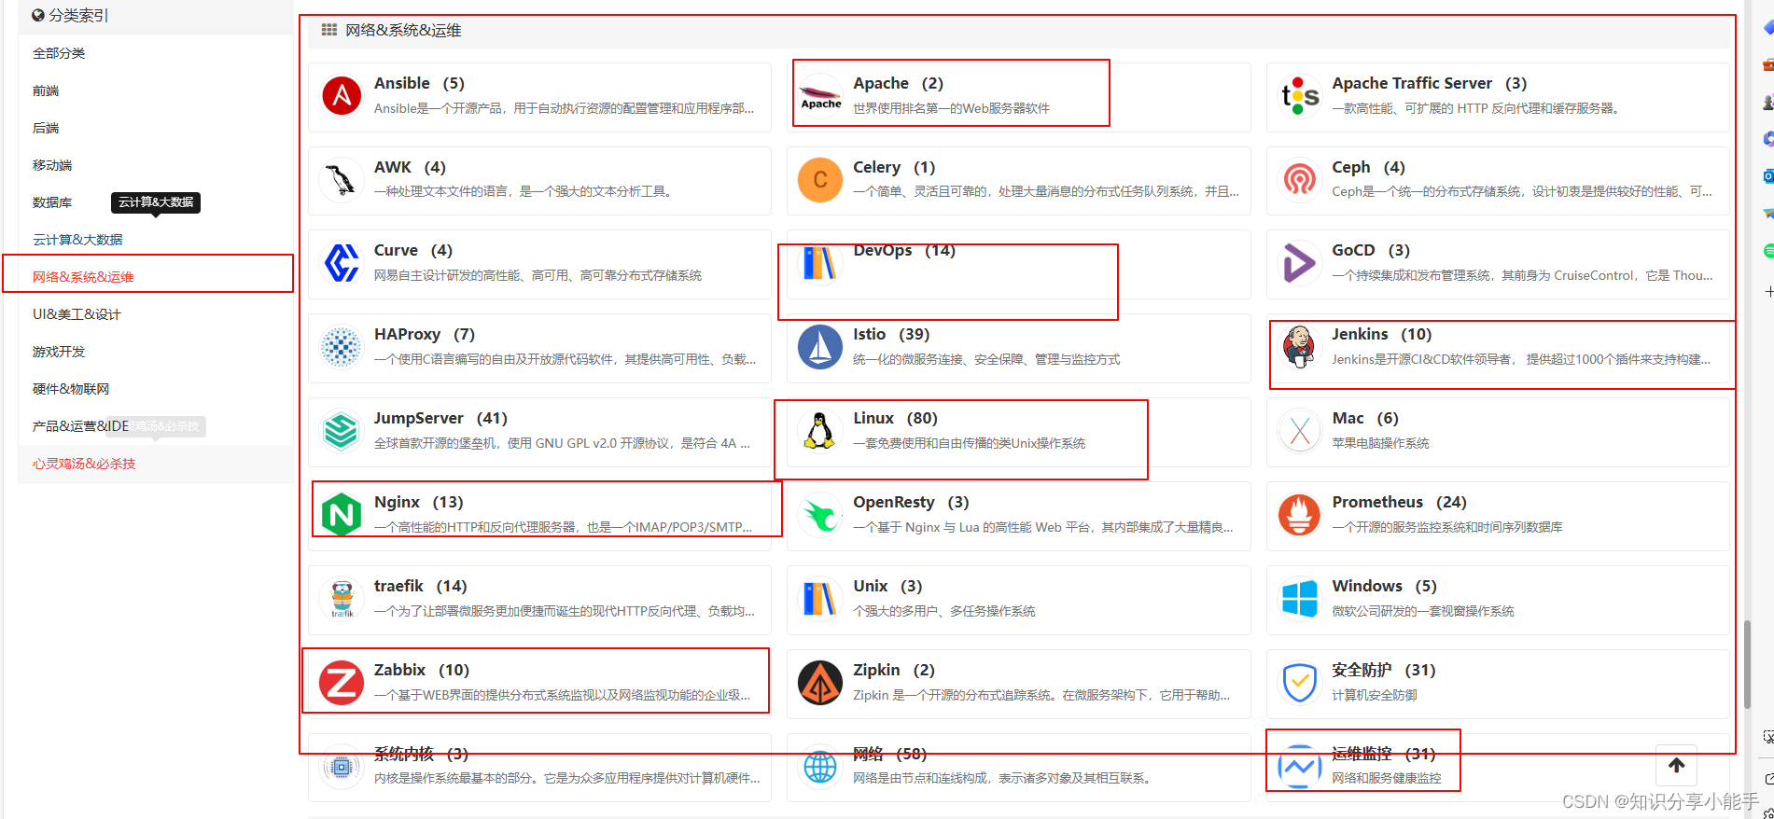The width and height of the screenshot is (1774, 819).
Task: Click the Celery description text
Action: (1046, 191)
